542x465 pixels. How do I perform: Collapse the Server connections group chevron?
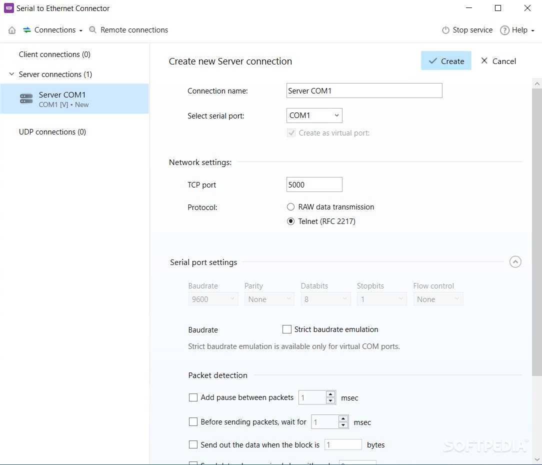pyautogui.click(x=11, y=74)
